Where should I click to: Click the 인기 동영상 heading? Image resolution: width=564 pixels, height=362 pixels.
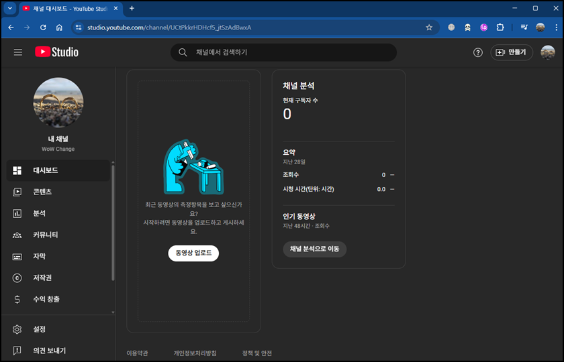[x=299, y=216]
